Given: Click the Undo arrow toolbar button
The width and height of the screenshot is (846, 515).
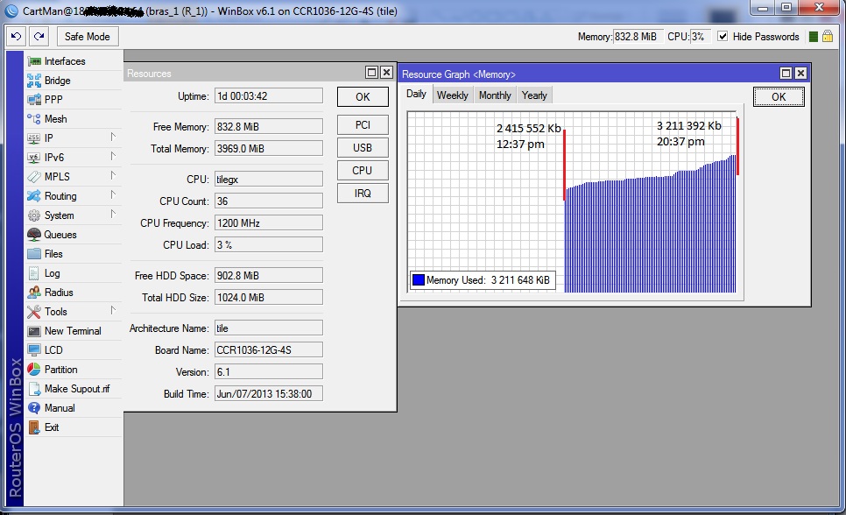Looking at the screenshot, I should tap(16, 36).
